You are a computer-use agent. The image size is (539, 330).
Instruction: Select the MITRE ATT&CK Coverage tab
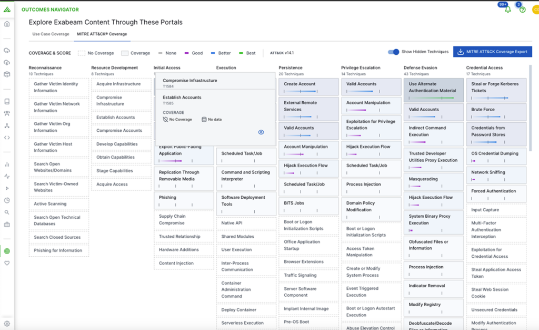coord(102,34)
